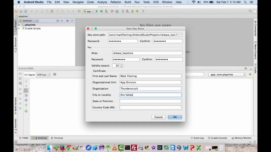Click the browse button beside Key store path

tap(180, 35)
